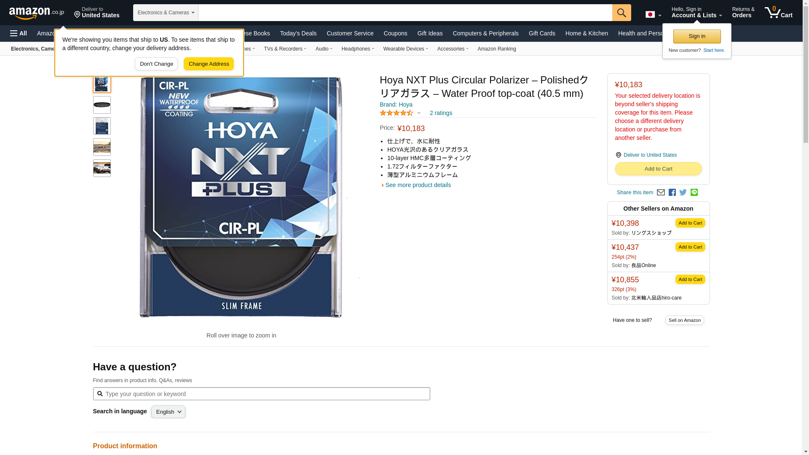Expand Electronics & Cameras search category dropdown
The height and width of the screenshot is (455, 809).
(166, 13)
